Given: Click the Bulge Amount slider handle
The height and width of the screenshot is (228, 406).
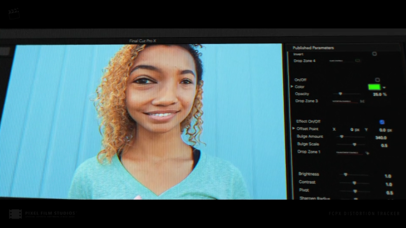Looking at the screenshot, I should [x=342, y=136].
